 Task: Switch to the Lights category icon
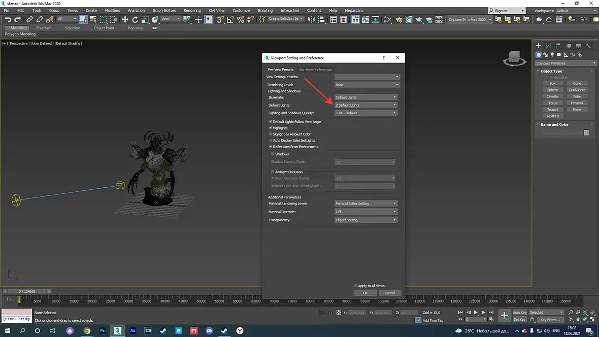[552, 55]
